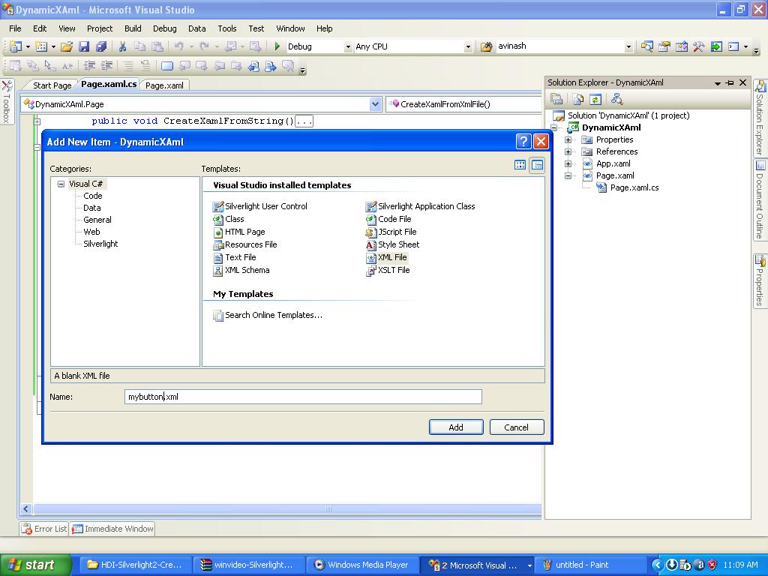Switch to the Page.xaml tab
This screenshot has width=768, height=576.
(164, 85)
